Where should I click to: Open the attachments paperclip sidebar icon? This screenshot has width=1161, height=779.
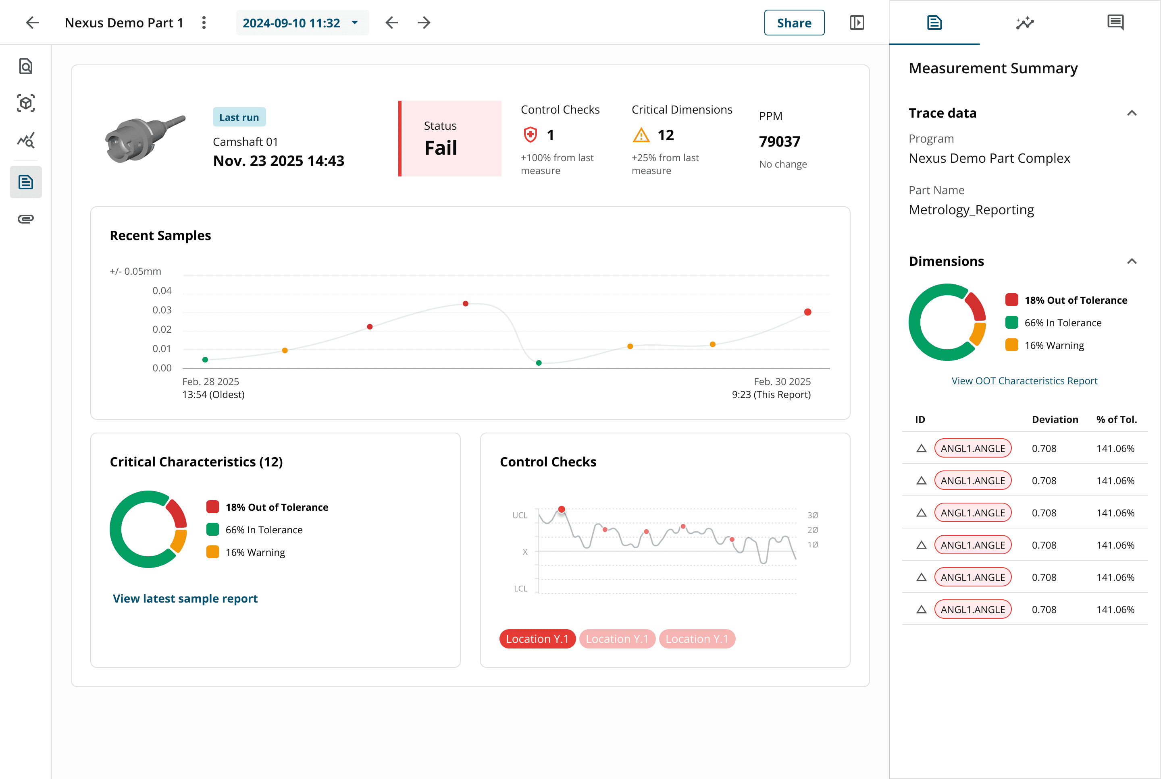(26, 219)
